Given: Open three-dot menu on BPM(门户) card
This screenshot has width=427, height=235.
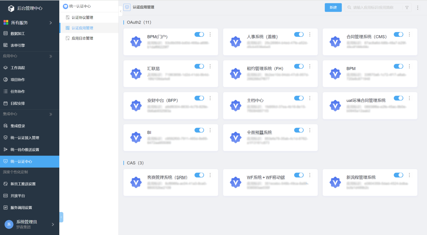Looking at the screenshot, I should click(210, 34).
